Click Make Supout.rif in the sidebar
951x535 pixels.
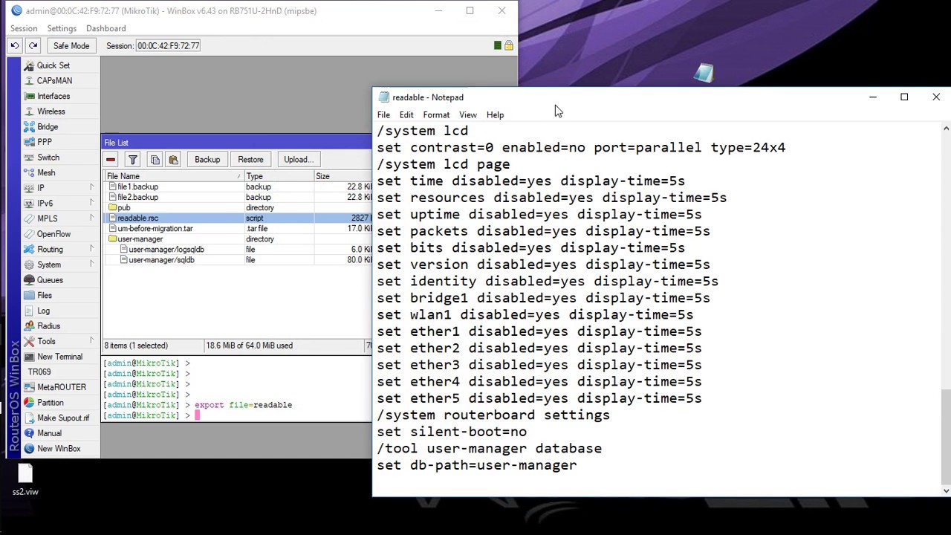pyautogui.click(x=63, y=418)
